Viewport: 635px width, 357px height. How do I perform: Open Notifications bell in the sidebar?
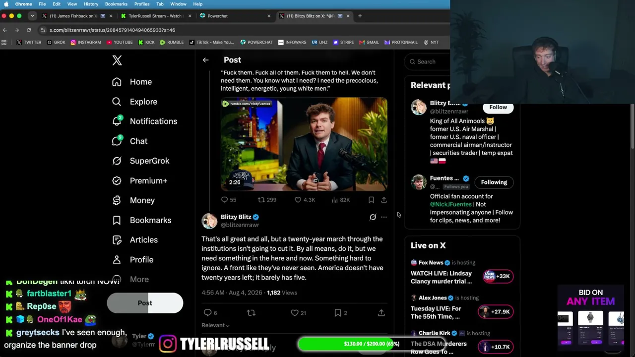click(144, 121)
